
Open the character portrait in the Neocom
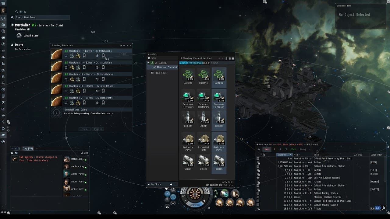3,11
